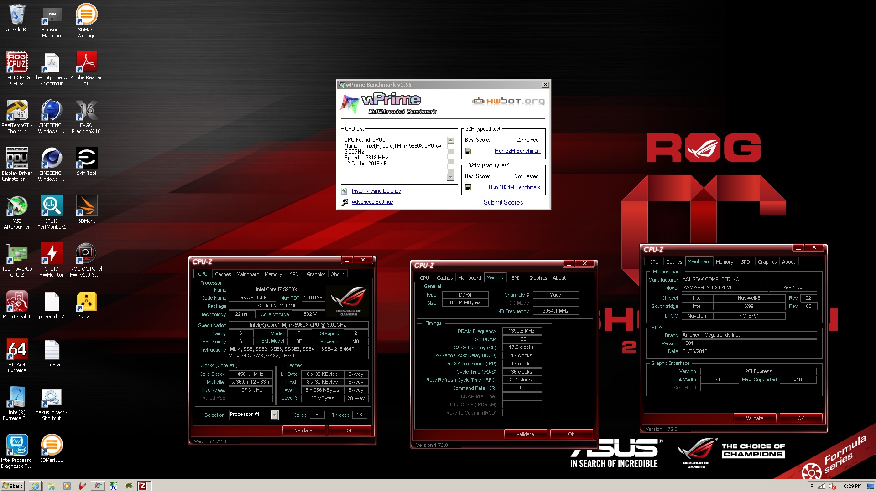This screenshot has height=492, width=876.
Task: Open the hexus_pifast shortcut
Action: coord(52,404)
